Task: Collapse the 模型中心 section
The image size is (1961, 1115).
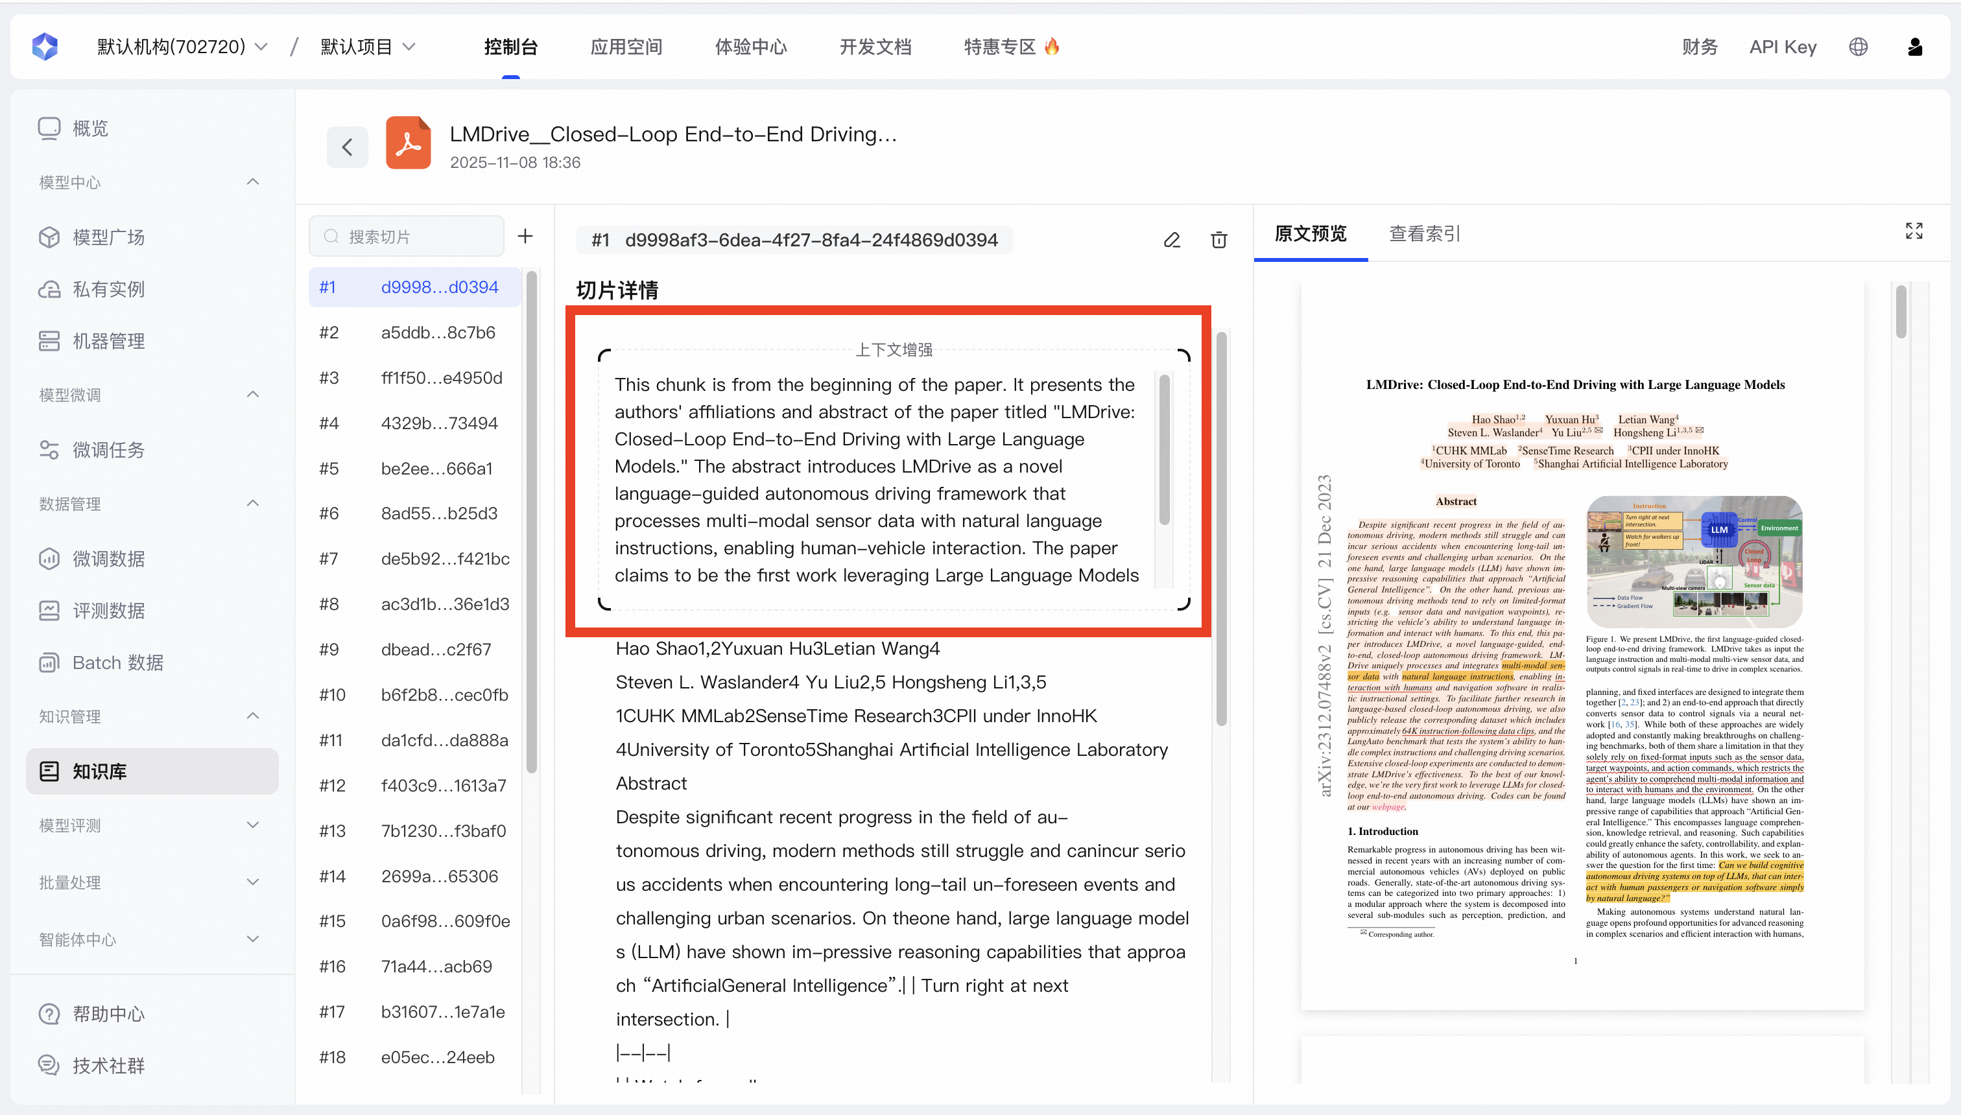Action: tap(253, 182)
